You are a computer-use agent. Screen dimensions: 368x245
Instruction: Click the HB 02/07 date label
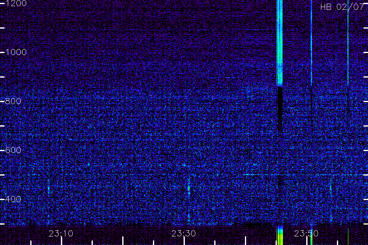point(342,7)
